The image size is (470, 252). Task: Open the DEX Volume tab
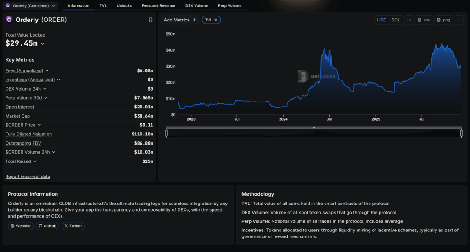click(196, 5)
